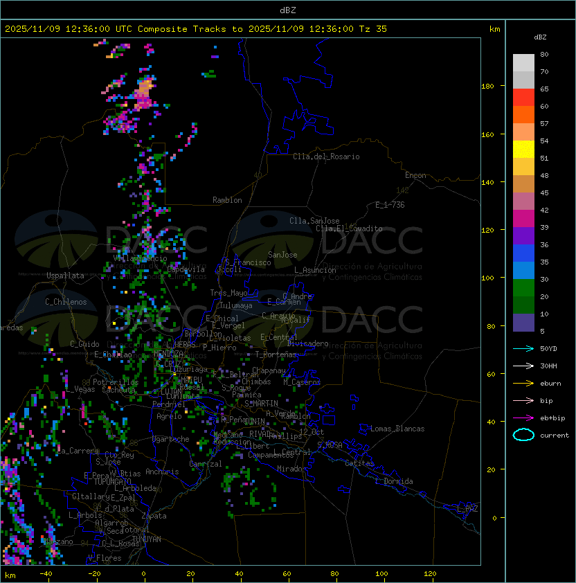Screen dimensions: 576x583
Task: Click the 'Ramblon' map label
Action: (x=227, y=200)
